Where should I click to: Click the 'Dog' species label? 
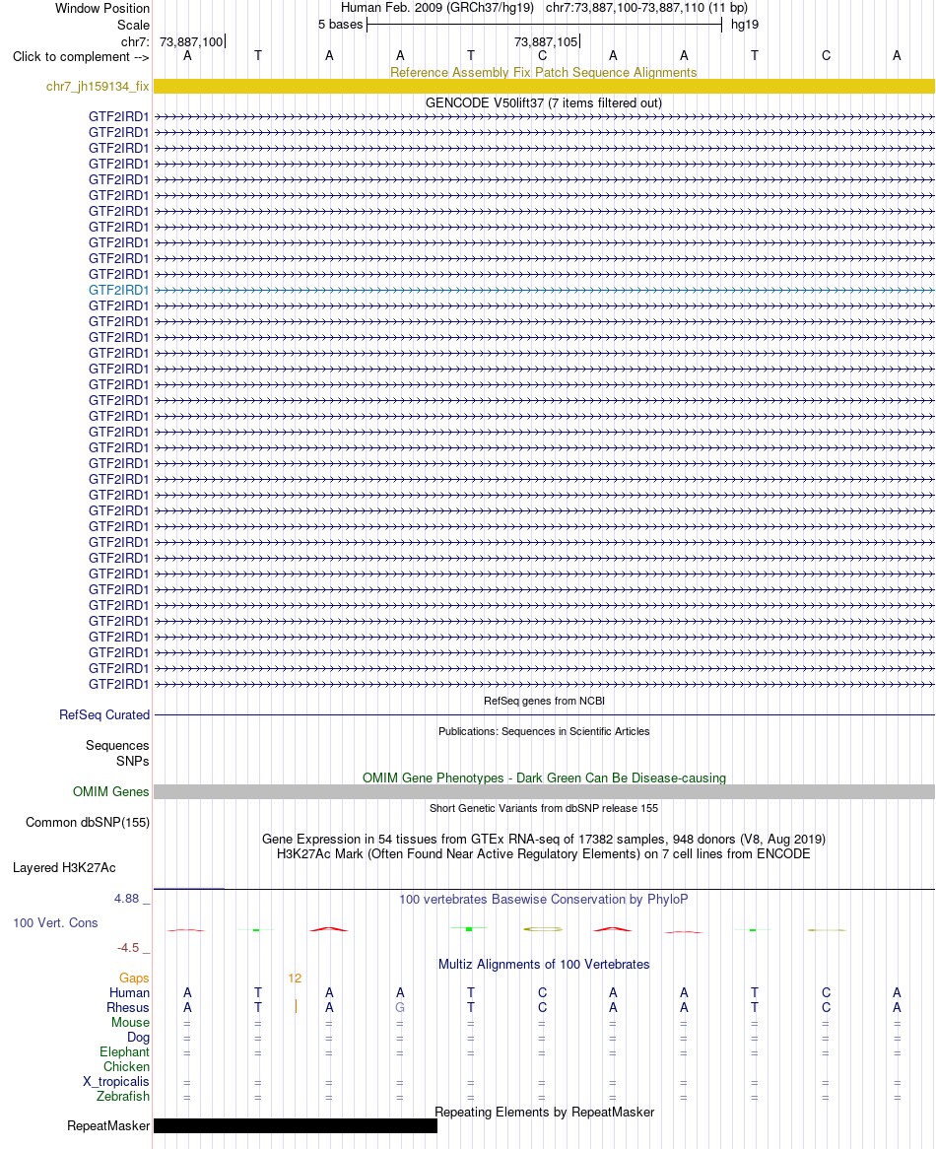pyautogui.click(x=138, y=1037)
